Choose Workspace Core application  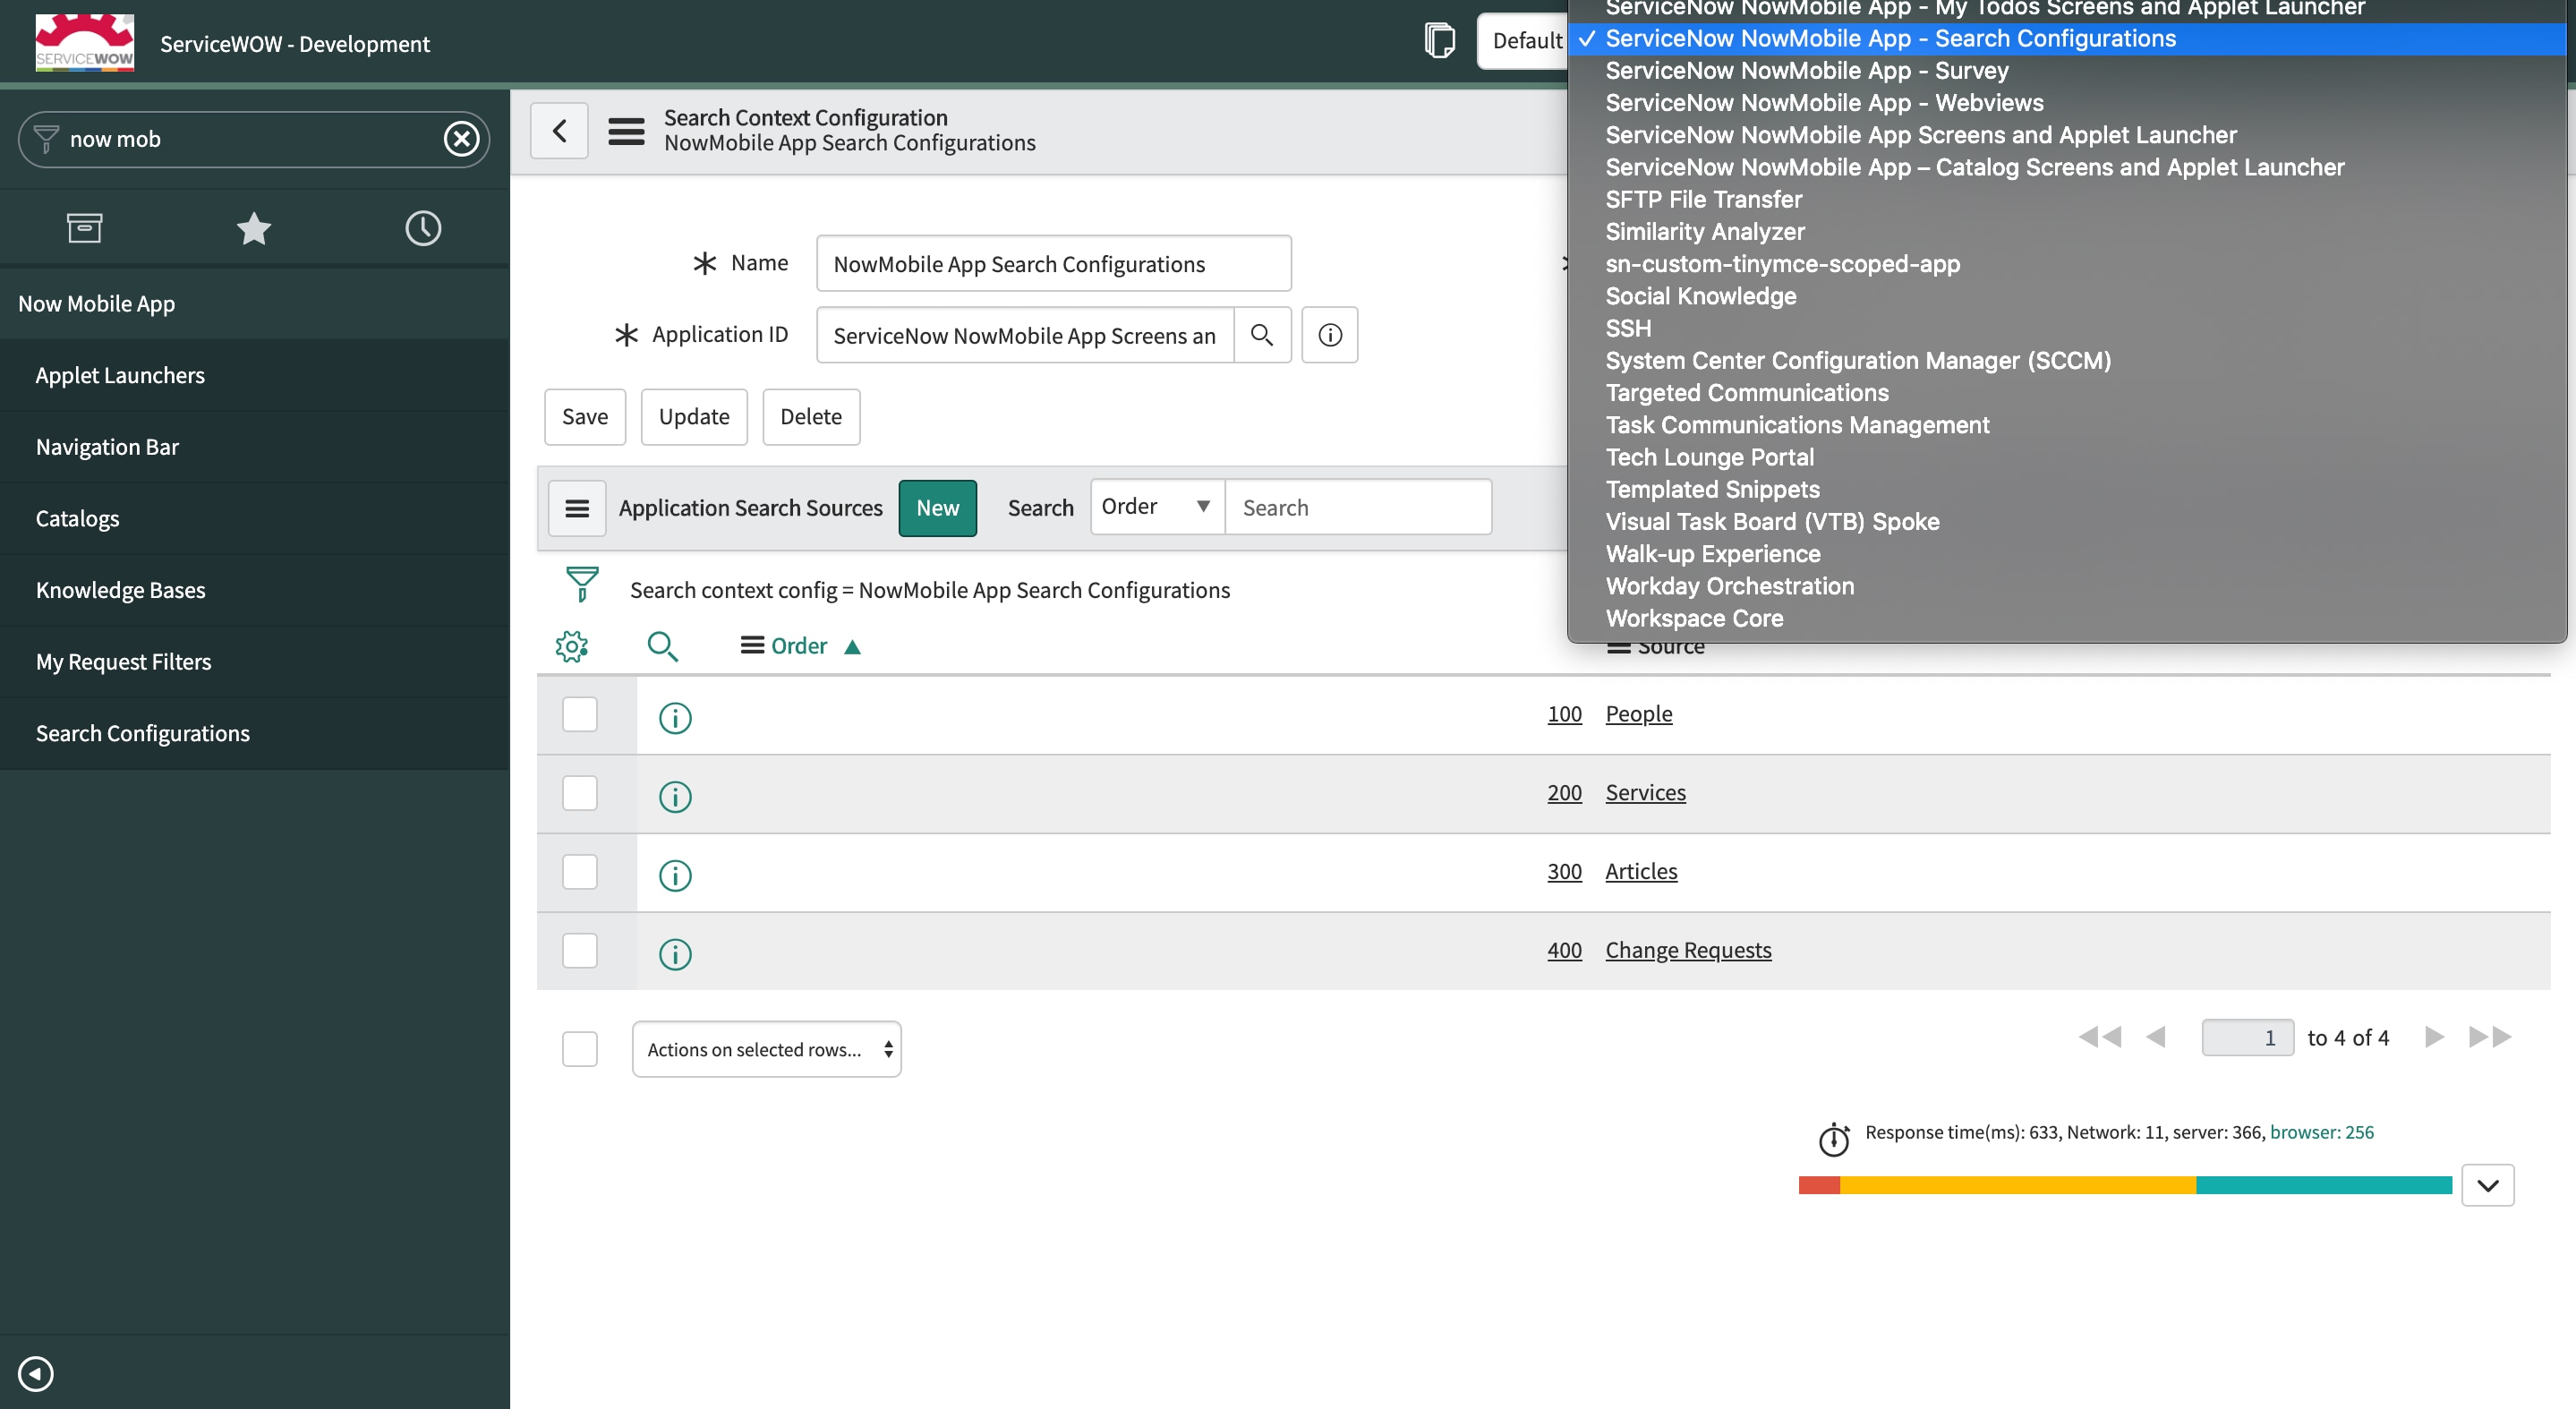[1694, 619]
